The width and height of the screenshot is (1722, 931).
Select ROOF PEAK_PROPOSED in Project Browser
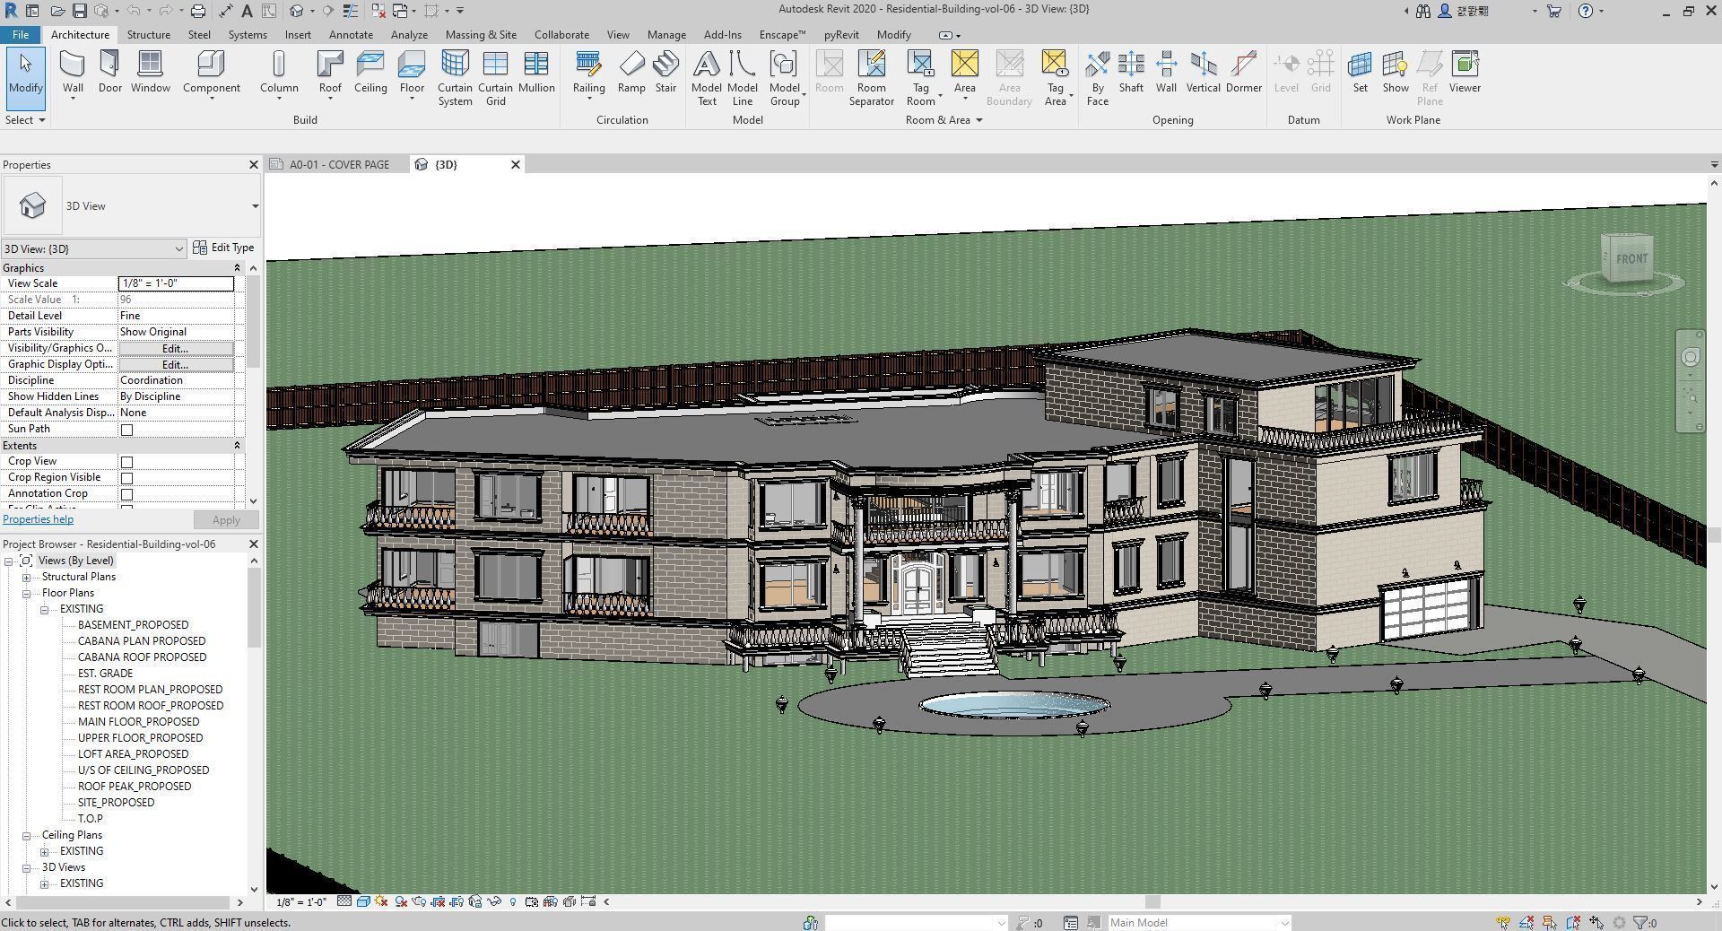point(134,787)
